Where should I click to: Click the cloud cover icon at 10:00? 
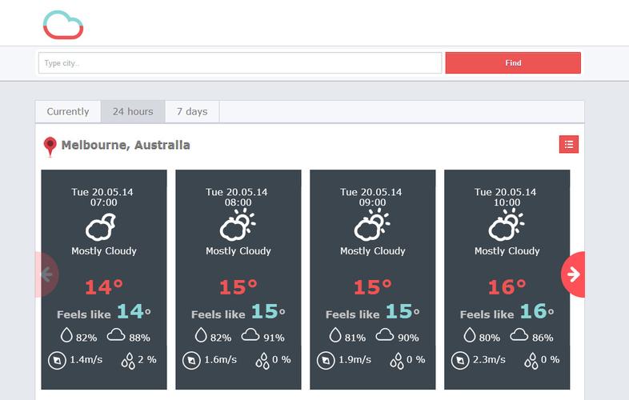pyautogui.click(x=519, y=334)
